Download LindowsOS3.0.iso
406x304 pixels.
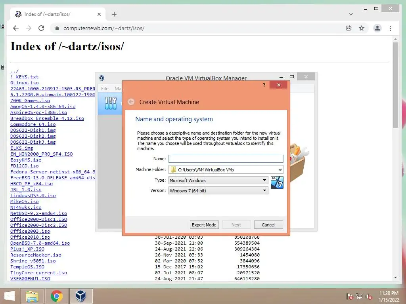[x=33, y=196]
